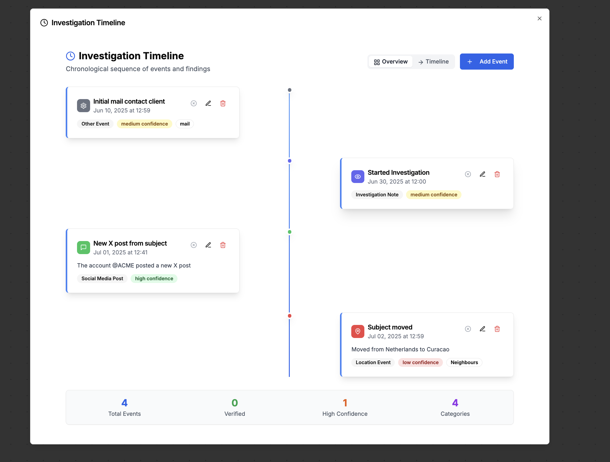This screenshot has height=462, width=610.
Task: Select the Overview tab
Action: 391,61
